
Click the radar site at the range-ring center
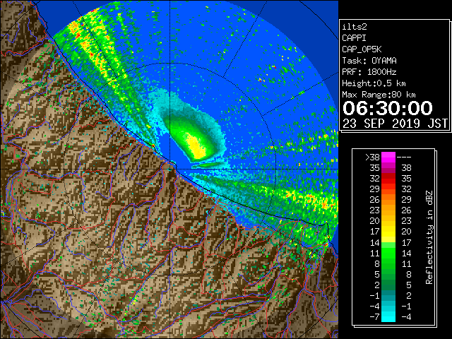click(169, 169)
